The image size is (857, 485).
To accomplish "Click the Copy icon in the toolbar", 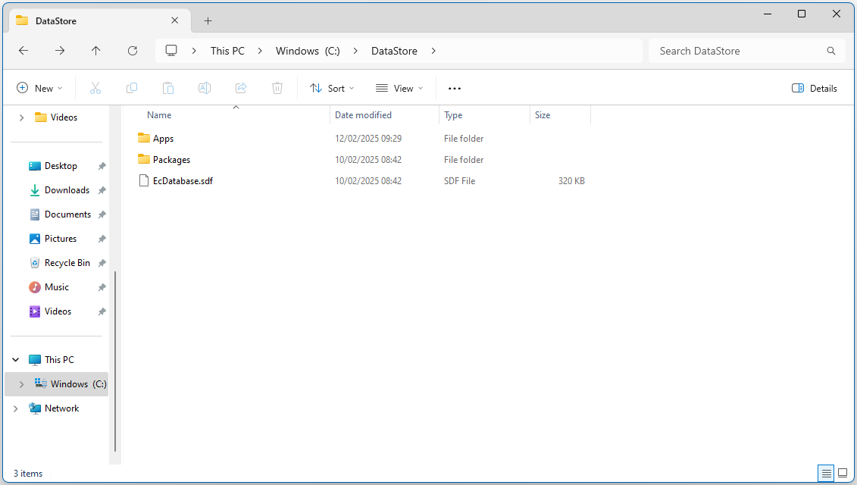I will (132, 88).
